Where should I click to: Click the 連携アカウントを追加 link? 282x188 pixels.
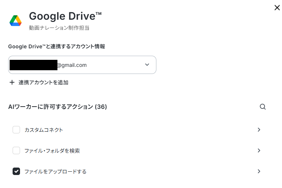click(43, 82)
